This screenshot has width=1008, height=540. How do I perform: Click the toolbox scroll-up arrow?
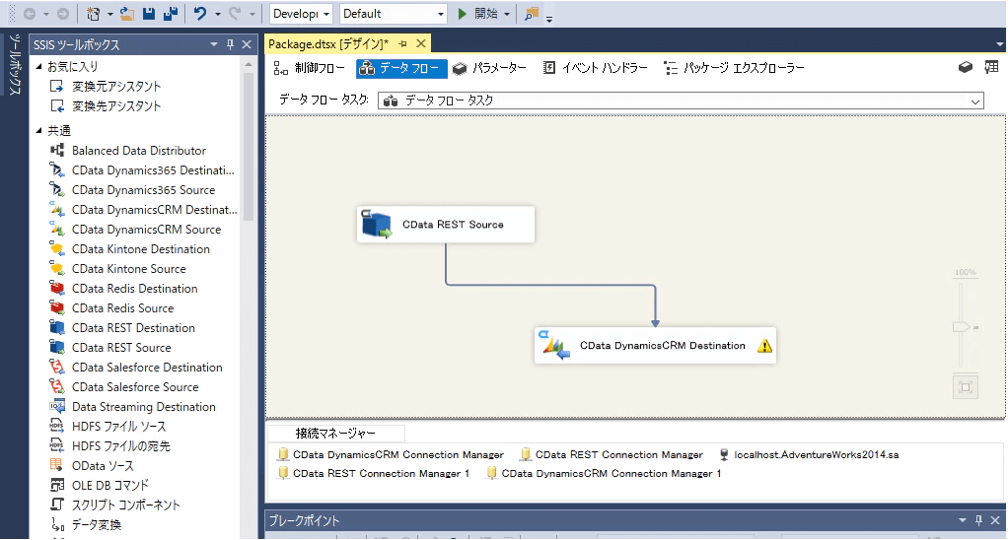[x=249, y=65]
